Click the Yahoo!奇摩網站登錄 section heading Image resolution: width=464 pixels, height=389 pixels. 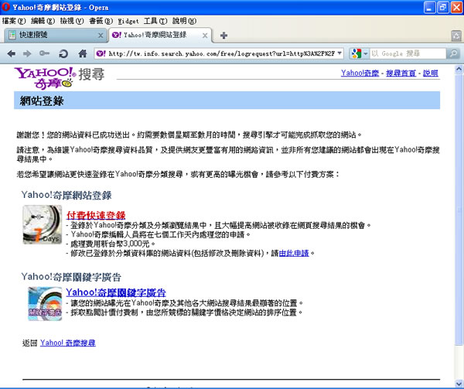tap(67, 195)
